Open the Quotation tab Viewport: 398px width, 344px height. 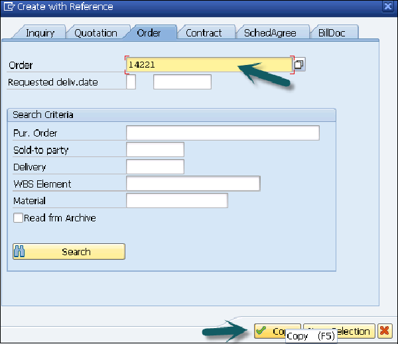point(96,33)
